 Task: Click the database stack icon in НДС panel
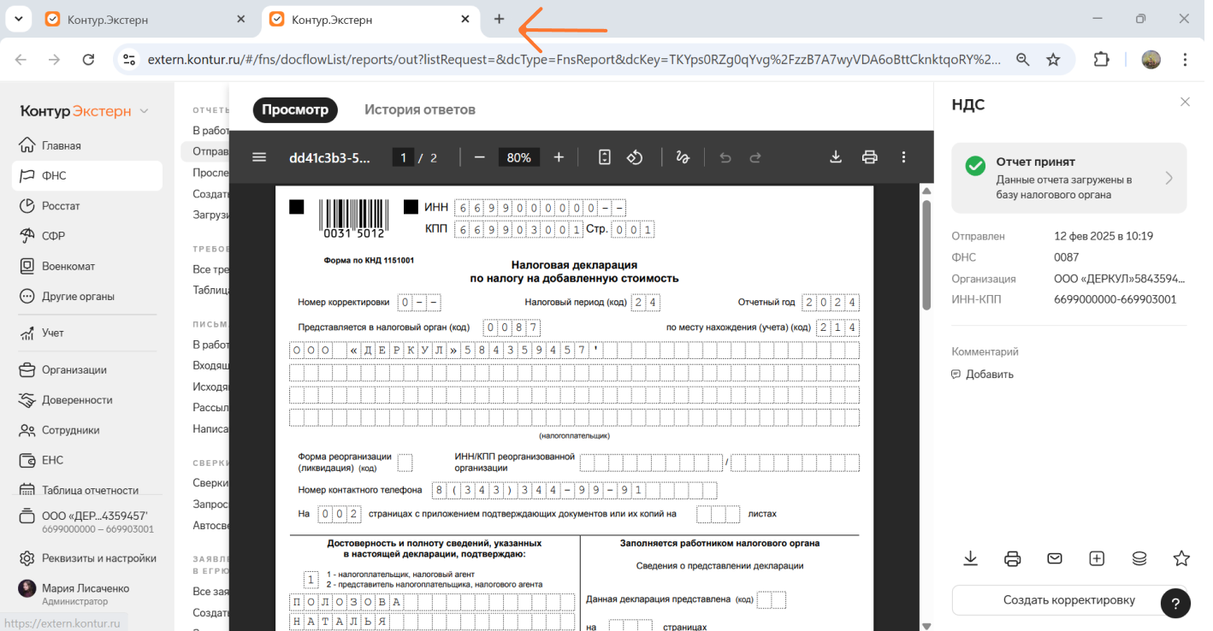click(x=1139, y=558)
